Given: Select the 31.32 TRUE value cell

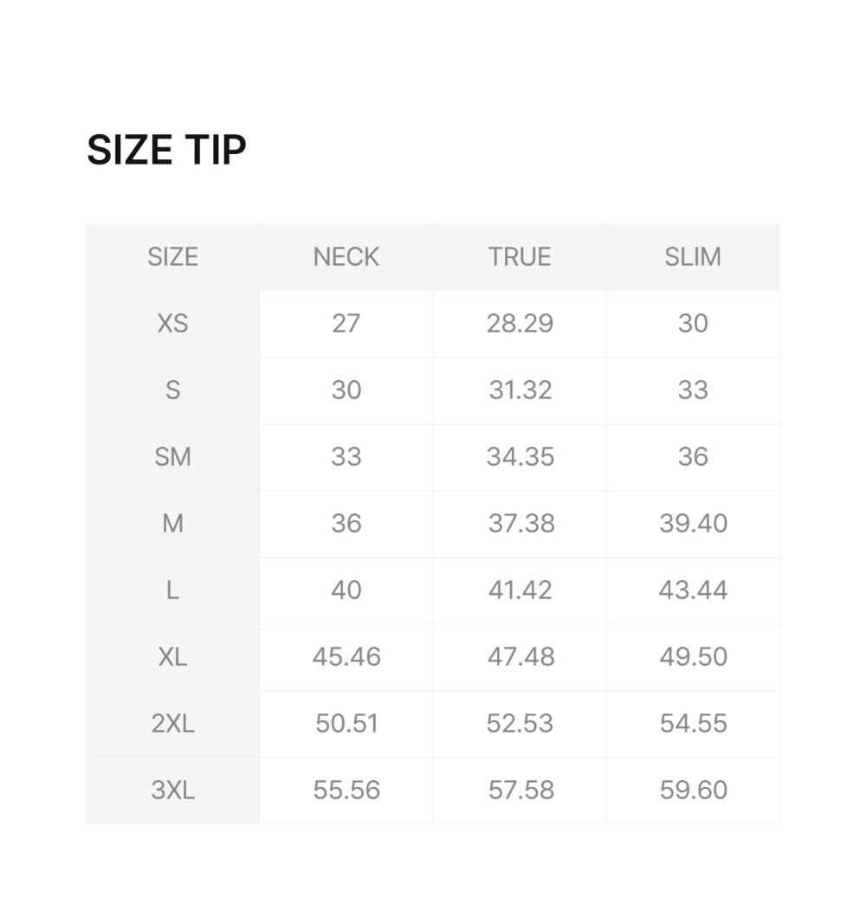Looking at the screenshot, I should pos(520,390).
